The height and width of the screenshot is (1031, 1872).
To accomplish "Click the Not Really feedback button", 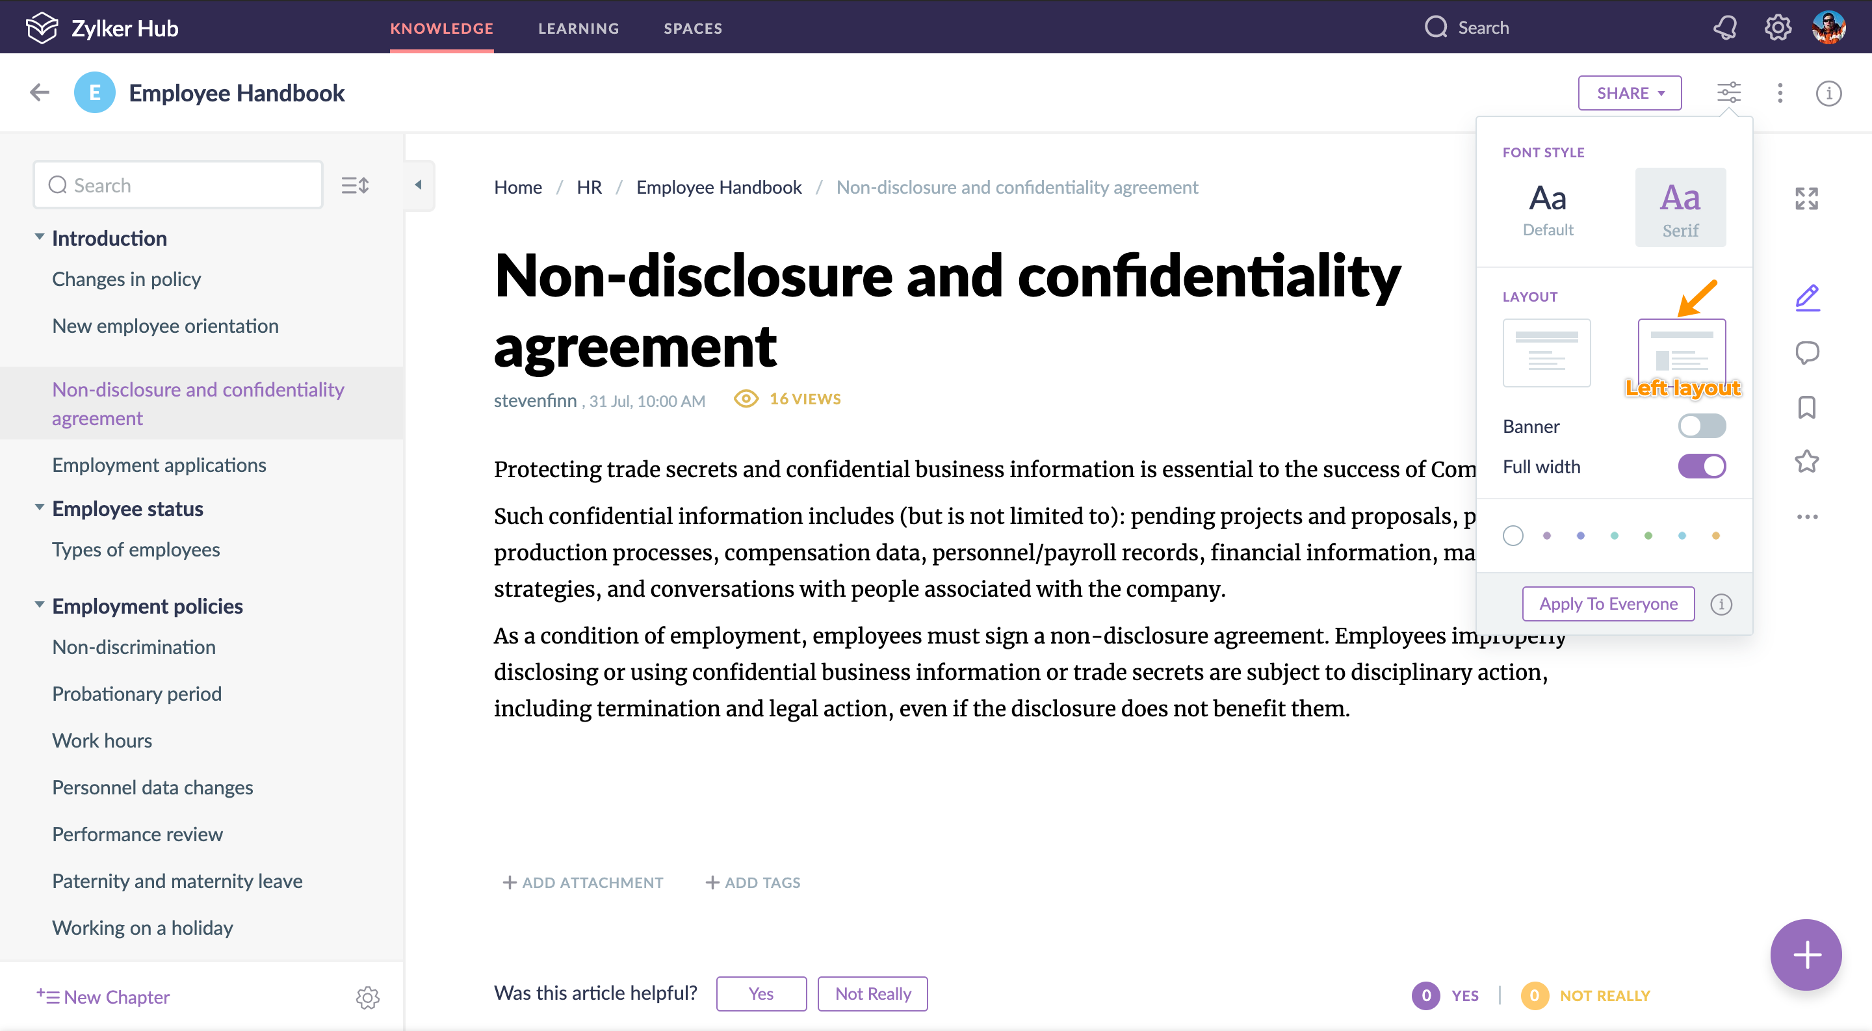I will [872, 993].
